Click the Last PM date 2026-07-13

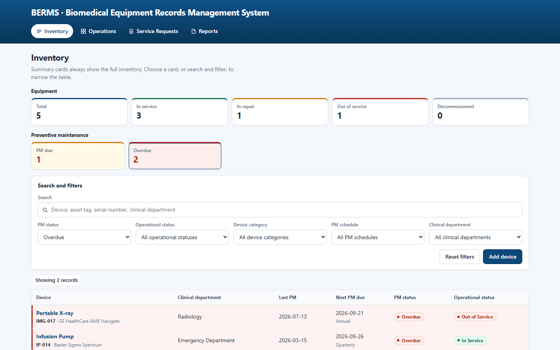(x=293, y=317)
